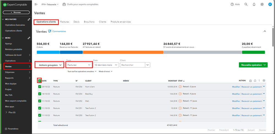Open the Actions groupées dropdown
275x134 pixels.
[x=49, y=65]
